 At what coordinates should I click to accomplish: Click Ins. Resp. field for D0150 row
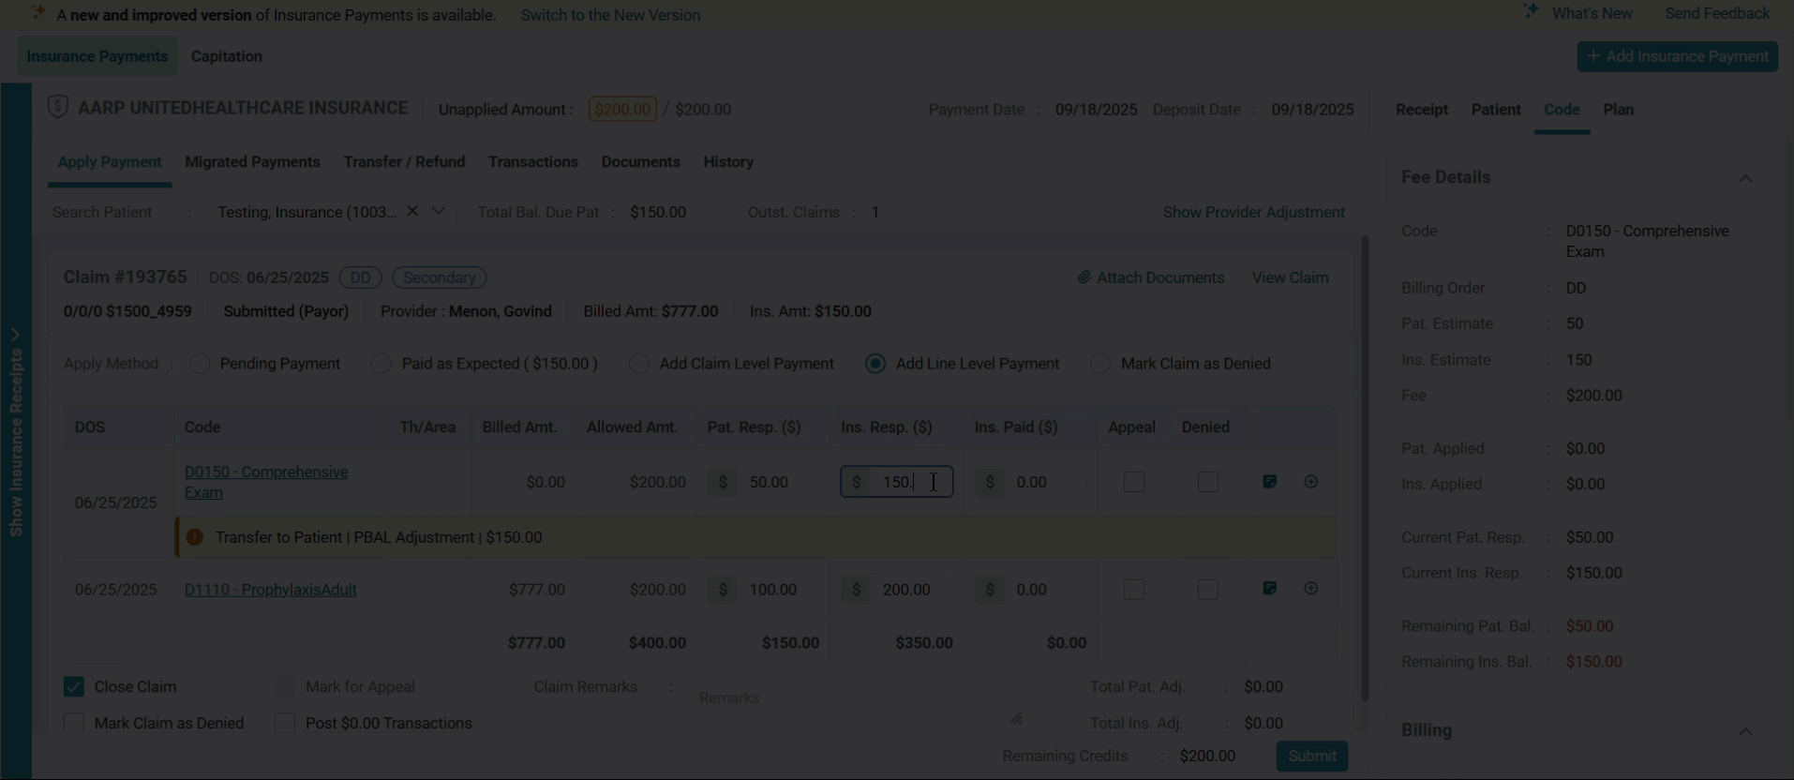point(897,482)
